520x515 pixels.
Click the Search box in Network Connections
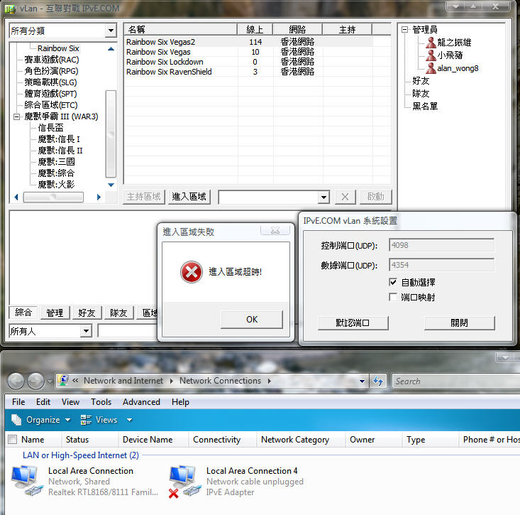(x=456, y=381)
